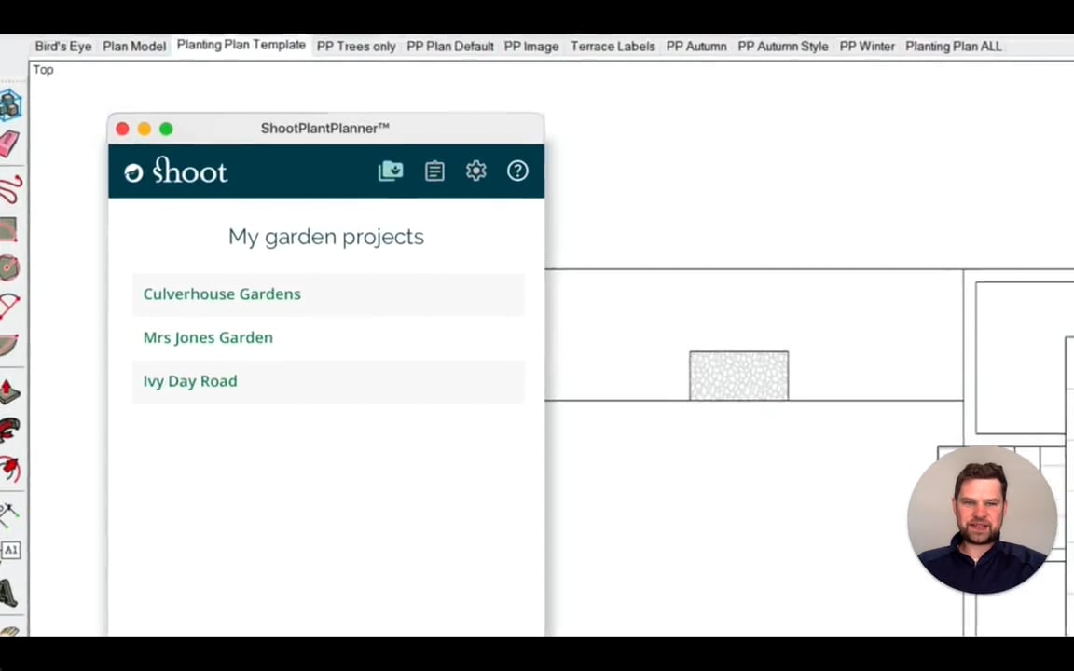Open ShootPlantPlanner settings gear
Viewport: 1074px width, 671px height.
[x=476, y=171]
